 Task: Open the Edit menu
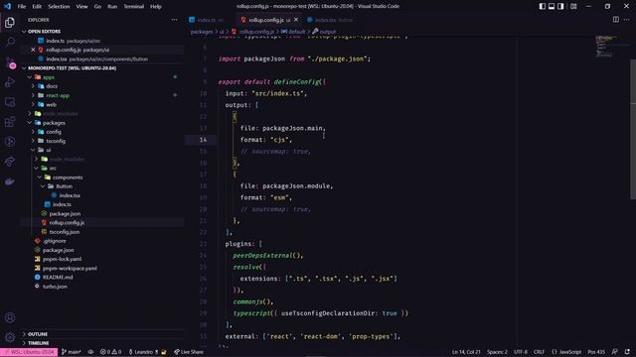[37, 7]
